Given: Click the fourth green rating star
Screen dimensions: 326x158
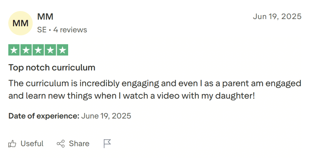Looking at the screenshot, I should click(x=50, y=50).
